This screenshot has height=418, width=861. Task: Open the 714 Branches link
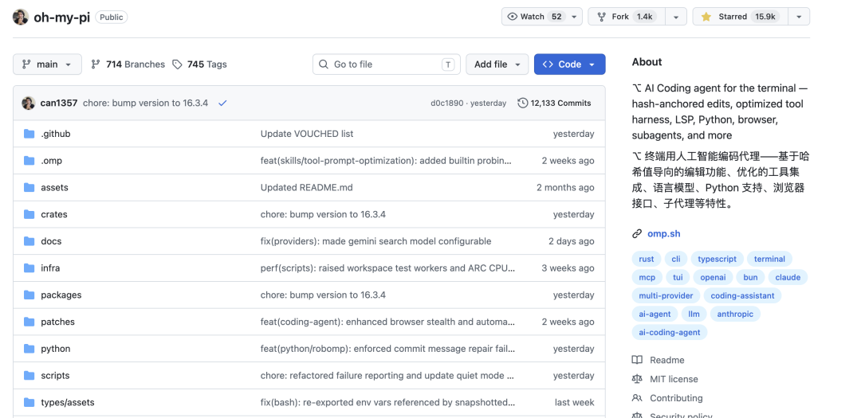(x=128, y=64)
